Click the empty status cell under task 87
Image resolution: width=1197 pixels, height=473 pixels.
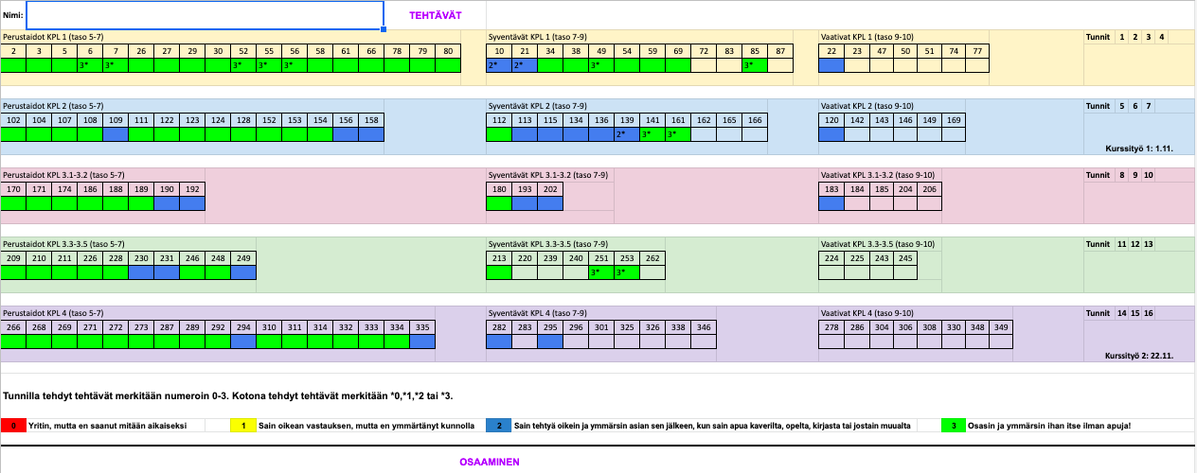pos(780,66)
